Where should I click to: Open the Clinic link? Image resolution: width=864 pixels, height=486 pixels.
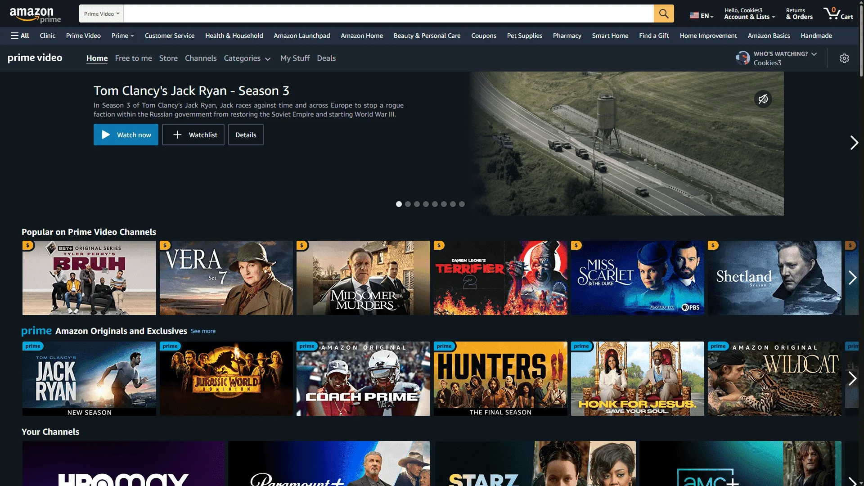[47, 36]
